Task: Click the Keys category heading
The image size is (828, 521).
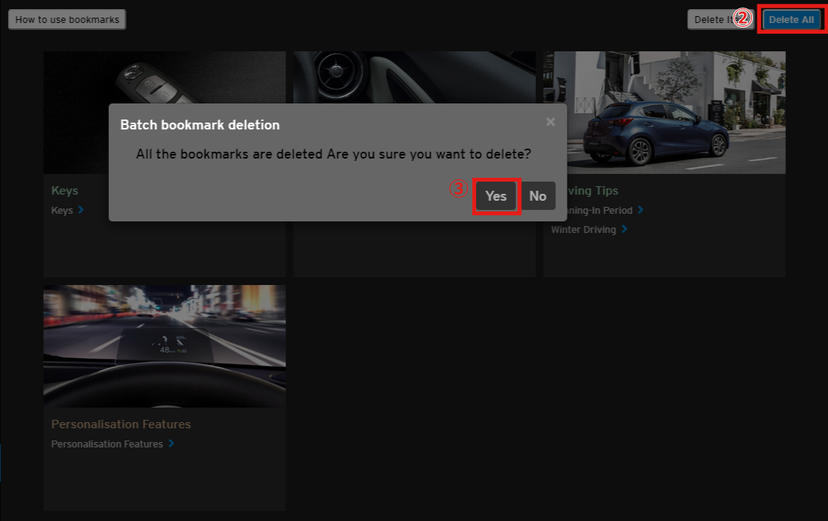Action: point(64,190)
